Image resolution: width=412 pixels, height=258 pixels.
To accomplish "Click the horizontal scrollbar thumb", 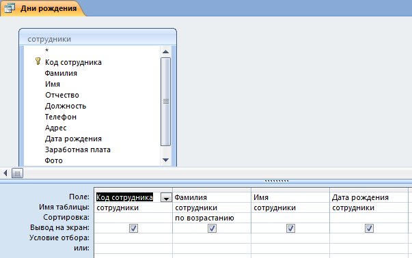I will (x=17, y=173).
